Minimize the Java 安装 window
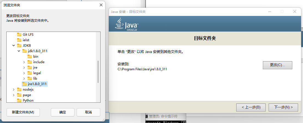Image resolution: width=303 pixels, height=123 pixels. tap(270, 12)
